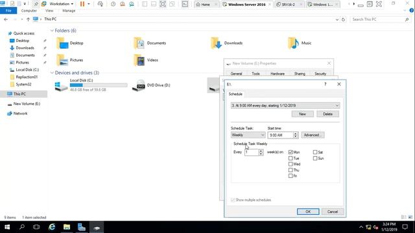Check the Fri checkbox
This screenshot has width=415, height=233.
(x=290, y=176)
